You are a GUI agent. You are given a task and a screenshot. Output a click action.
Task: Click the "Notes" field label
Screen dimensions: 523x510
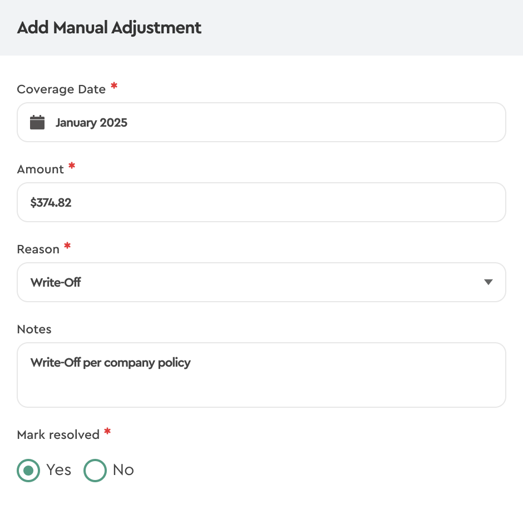pos(34,329)
